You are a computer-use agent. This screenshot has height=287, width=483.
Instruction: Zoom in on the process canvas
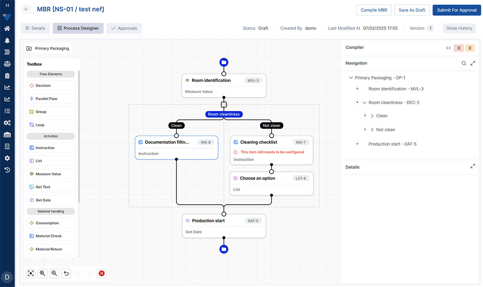pyautogui.click(x=42, y=273)
